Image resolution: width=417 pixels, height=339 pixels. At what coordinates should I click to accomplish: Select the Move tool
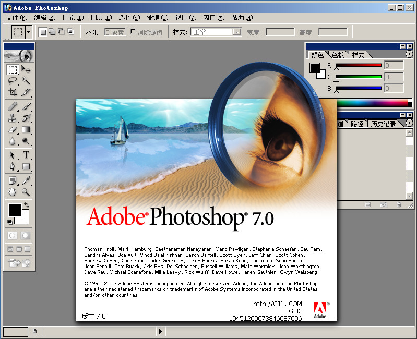26,70
